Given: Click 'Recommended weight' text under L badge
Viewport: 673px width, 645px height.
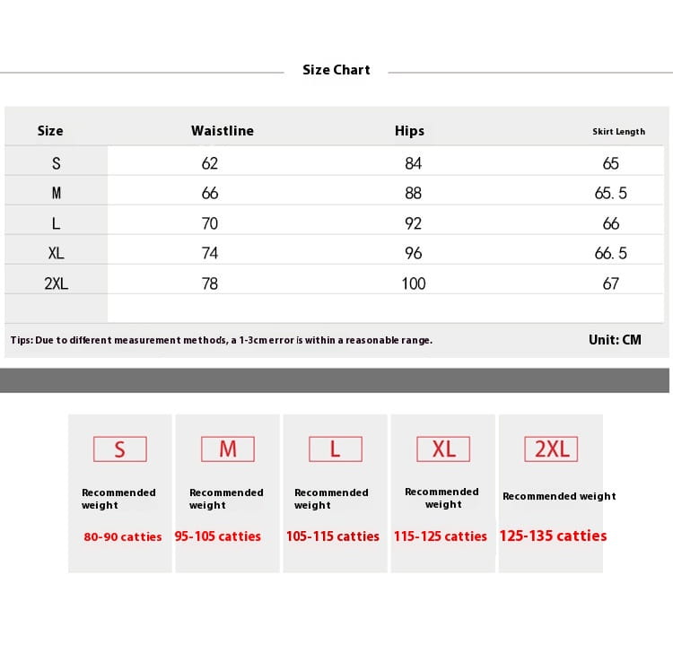Looking at the screenshot, I should click(x=331, y=499).
